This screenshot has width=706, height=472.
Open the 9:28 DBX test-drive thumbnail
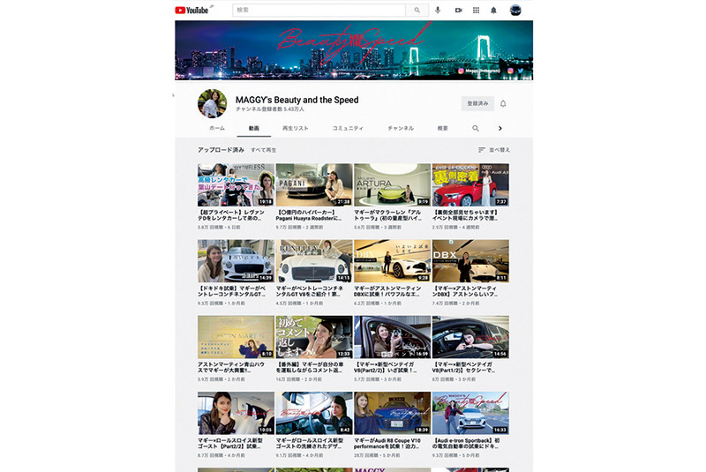coord(392,261)
